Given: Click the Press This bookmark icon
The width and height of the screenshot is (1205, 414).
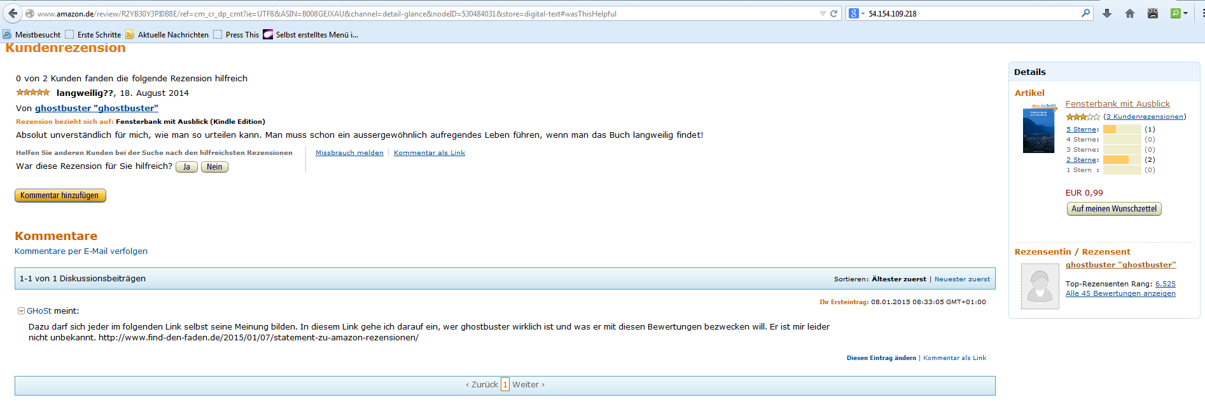Looking at the screenshot, I should 218,34.
